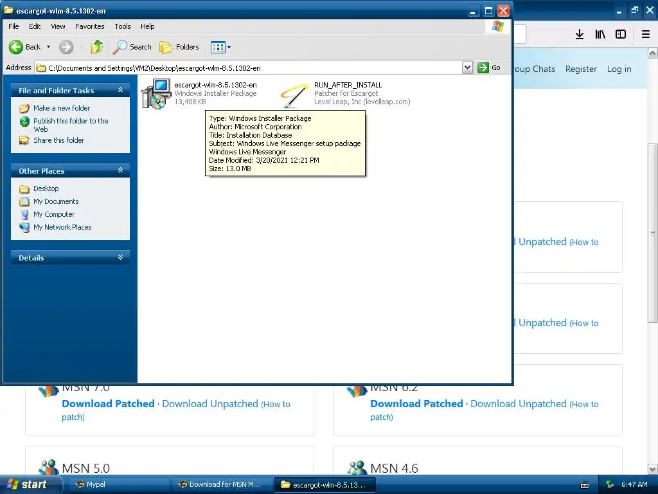Click the Go button
The height and width of the screenshot is (494, 658).
489,68
